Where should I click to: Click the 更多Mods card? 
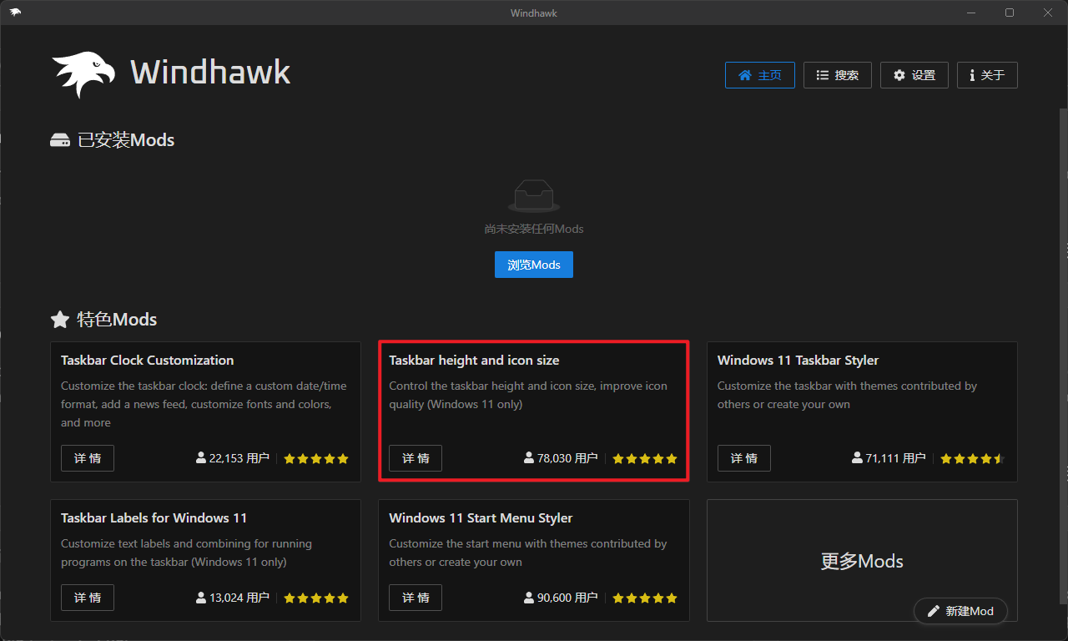tap(862, 561)
